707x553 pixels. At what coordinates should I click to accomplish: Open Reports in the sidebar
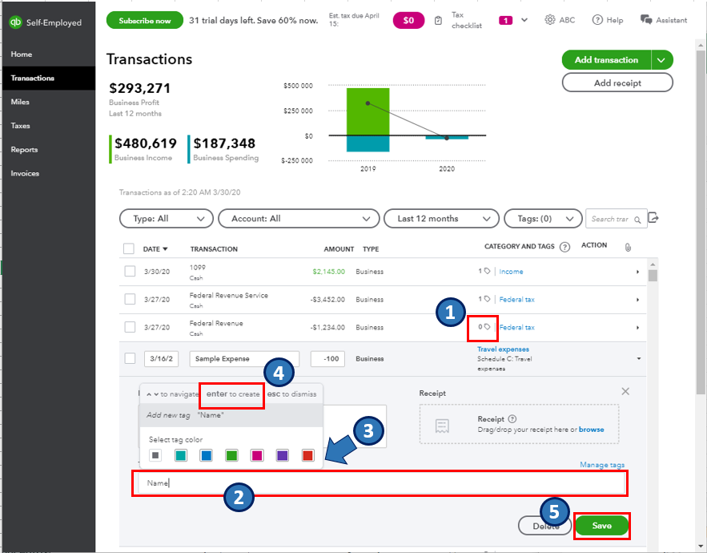click(x=49, y=150)
